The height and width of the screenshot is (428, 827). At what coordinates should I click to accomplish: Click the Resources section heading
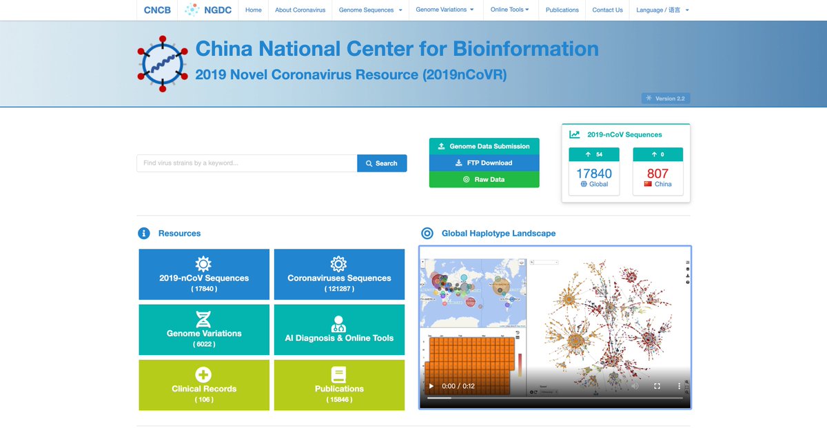(x=180, y=234)
